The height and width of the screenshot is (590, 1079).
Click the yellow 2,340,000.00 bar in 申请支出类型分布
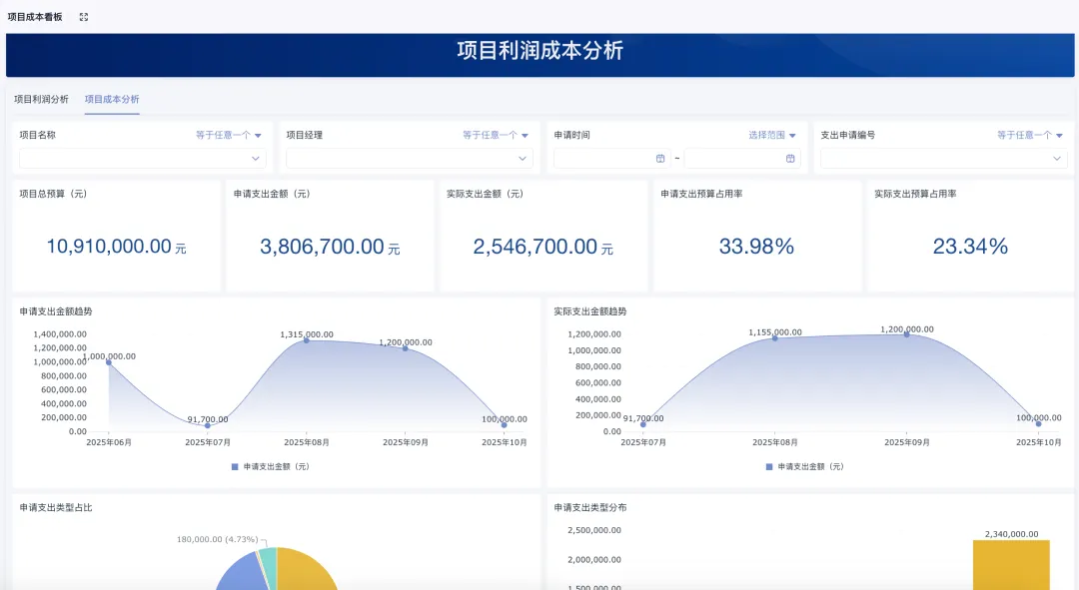pos(1011,565)
